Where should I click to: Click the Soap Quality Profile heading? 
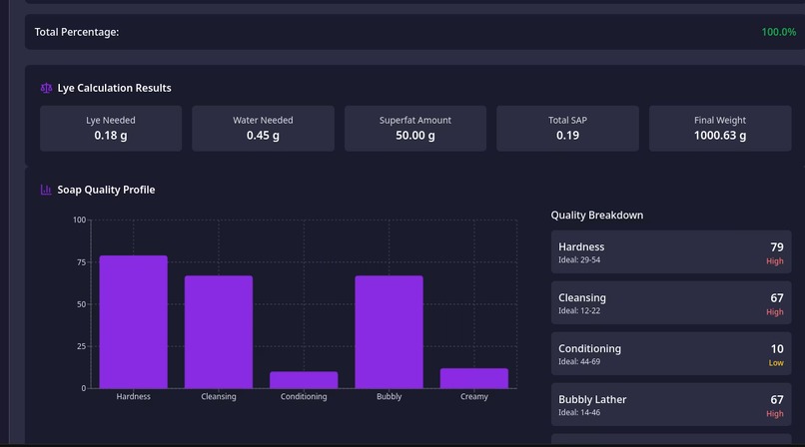[106, 190]
